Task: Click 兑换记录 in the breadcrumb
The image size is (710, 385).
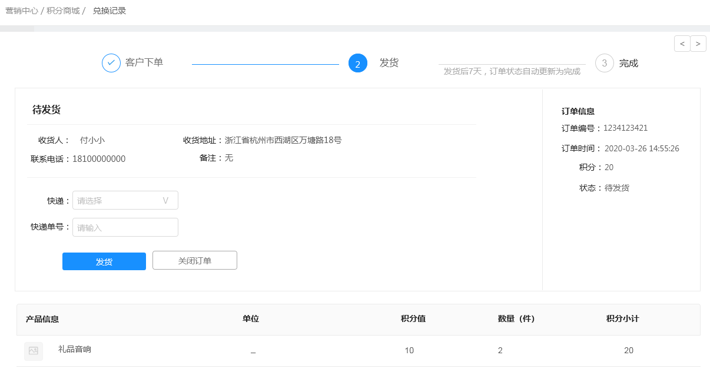Action: [110, 11]
